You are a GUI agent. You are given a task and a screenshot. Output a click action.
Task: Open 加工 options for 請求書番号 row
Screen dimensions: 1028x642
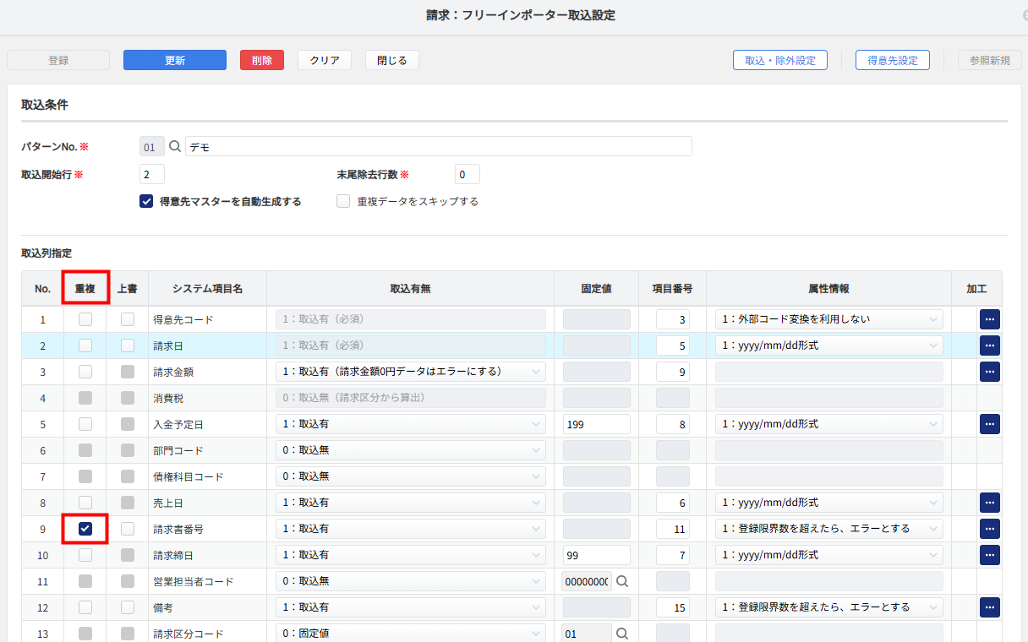coord(989,529)
